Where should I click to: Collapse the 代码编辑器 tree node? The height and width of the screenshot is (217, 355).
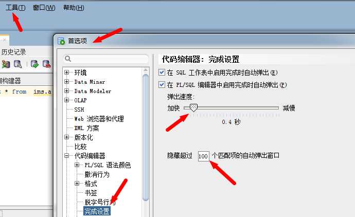(x=66, y=155)
